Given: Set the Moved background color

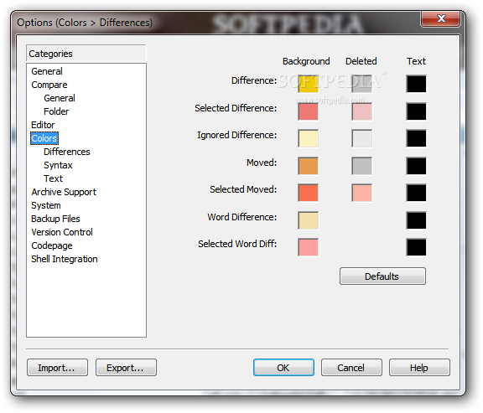Looking at the screenshot, I should 308,166.
